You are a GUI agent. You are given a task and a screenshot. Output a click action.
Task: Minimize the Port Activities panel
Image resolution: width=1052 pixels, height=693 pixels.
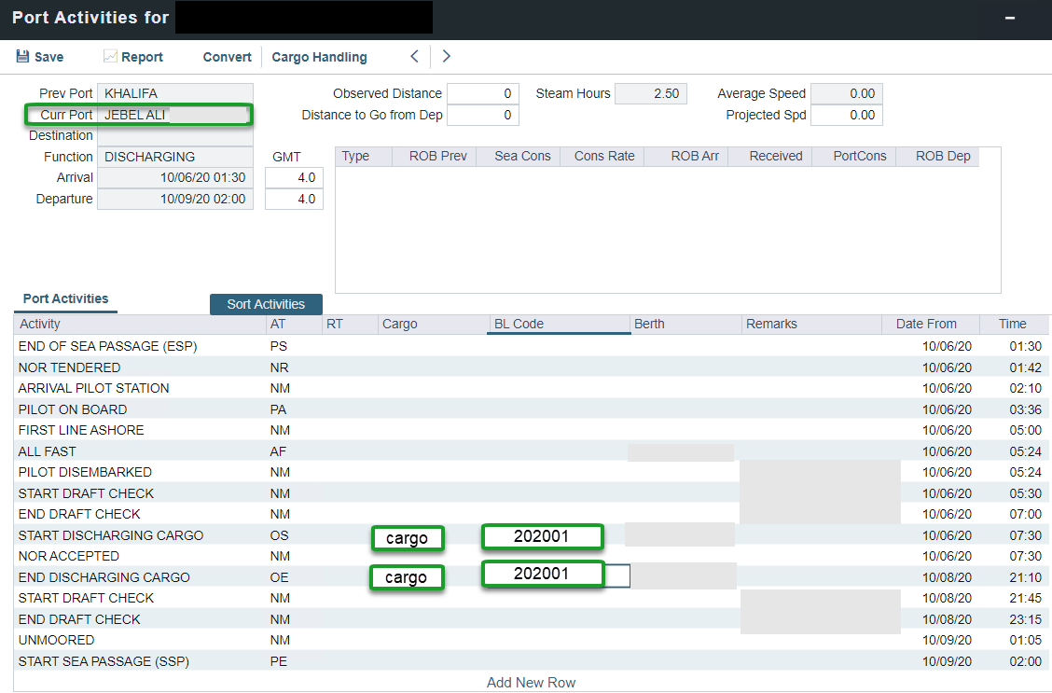[1009, 19]
